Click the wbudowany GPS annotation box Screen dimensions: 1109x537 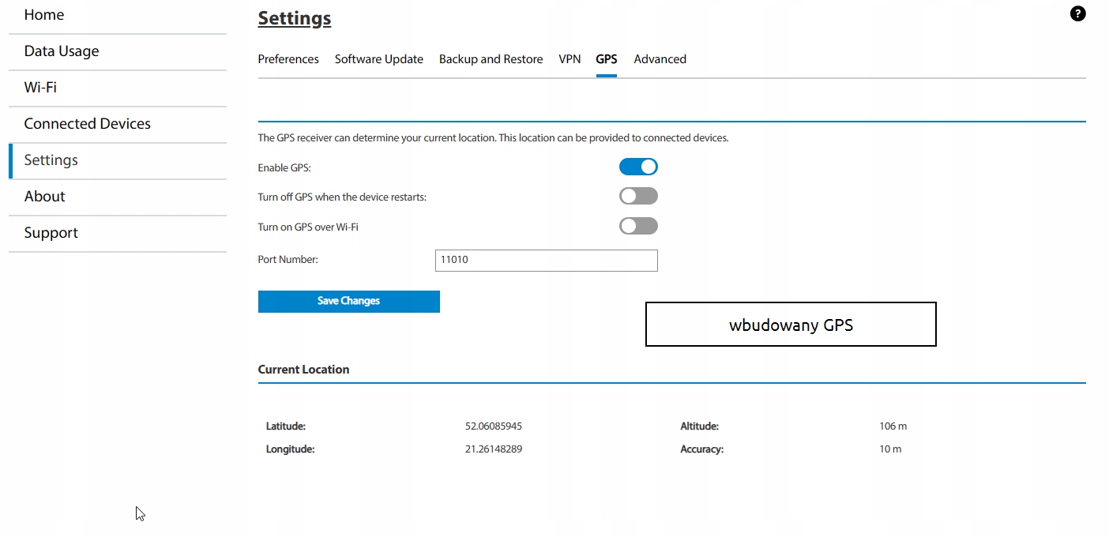pyautogui.click(x=791, y=325)
